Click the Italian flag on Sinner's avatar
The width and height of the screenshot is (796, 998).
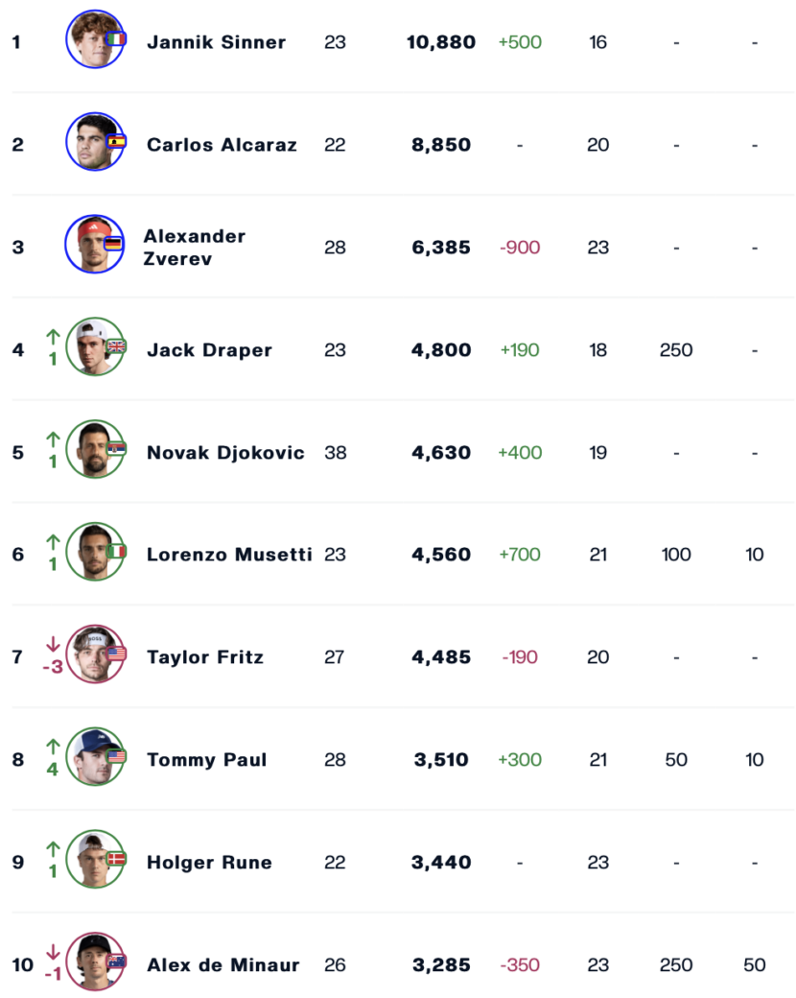pos(116,38)
